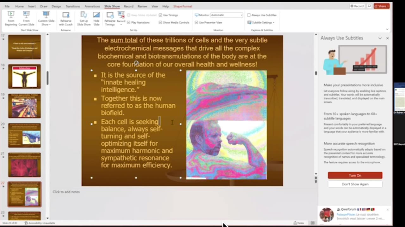
Task: Click bullet 'Together this is now'
Action: pos(131,98)
